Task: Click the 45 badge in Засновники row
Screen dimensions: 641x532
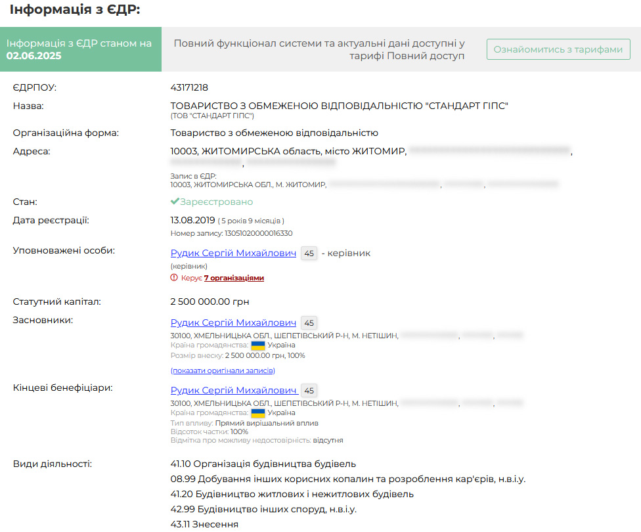Action: [x=309, y=322]
